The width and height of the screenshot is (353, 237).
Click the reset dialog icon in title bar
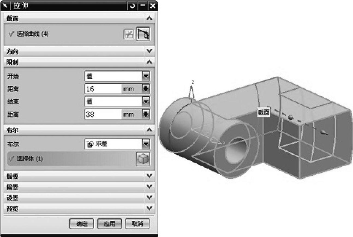tap(133, 6)
